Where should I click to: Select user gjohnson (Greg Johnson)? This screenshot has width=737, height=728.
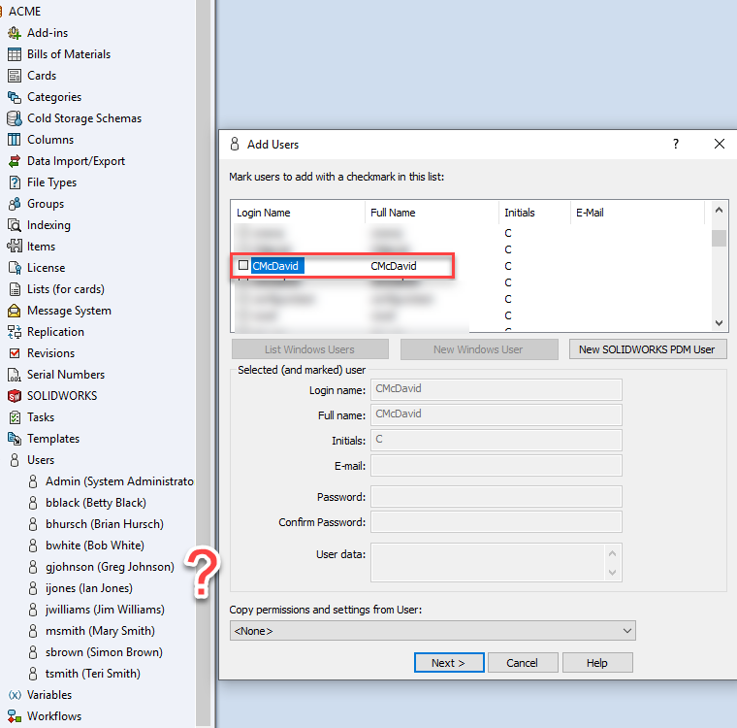point(110,567)
